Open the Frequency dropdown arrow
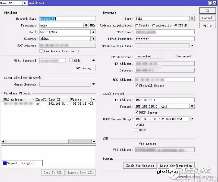Screen dimensions: 218x182 click(86, 25)
